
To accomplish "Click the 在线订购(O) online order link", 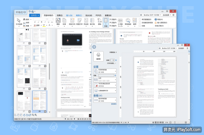I will (159, 26).
